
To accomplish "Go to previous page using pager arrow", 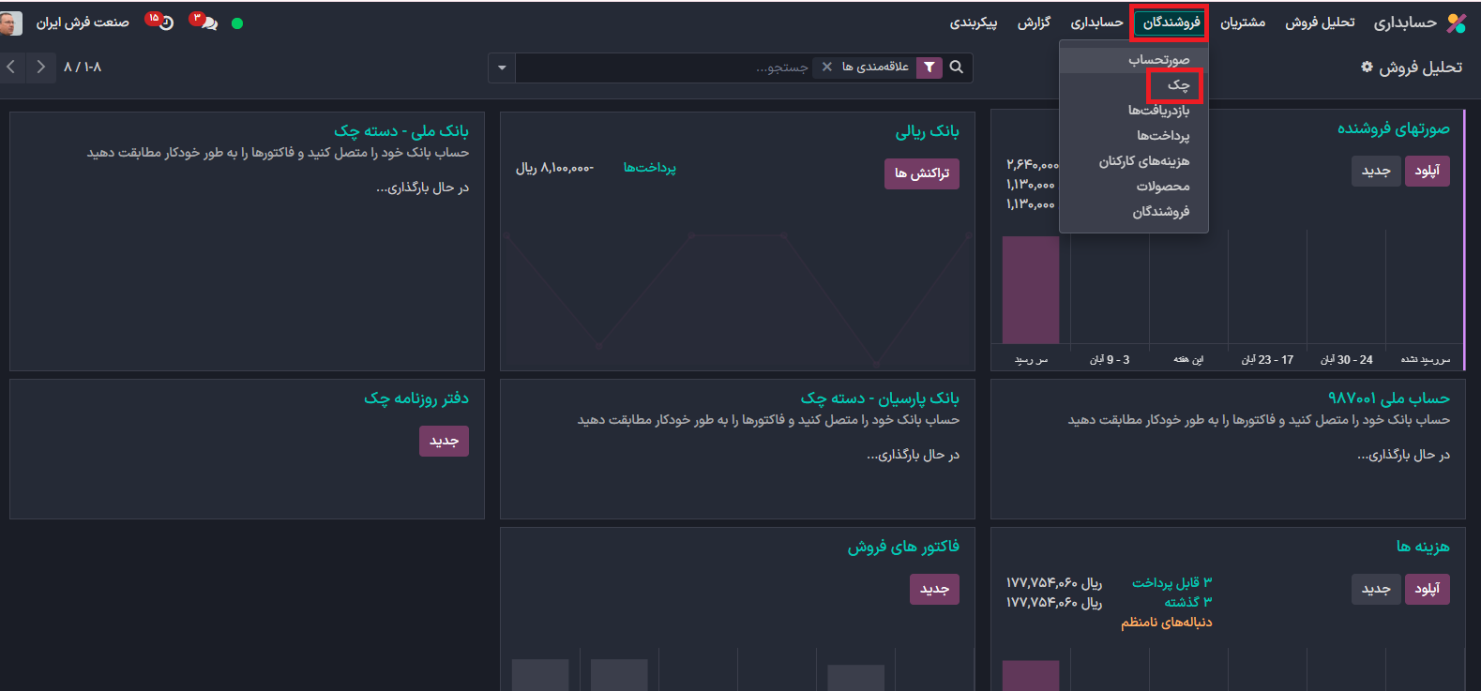I will tap(11, 67).
